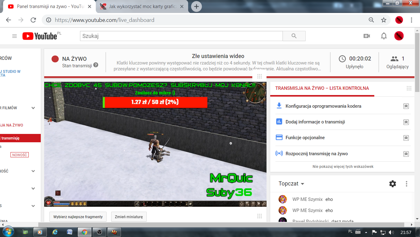Expand the unlabeled sidebar section below NOŚĆ
This screenshot has height=237, width=420.
click(33, 189)
